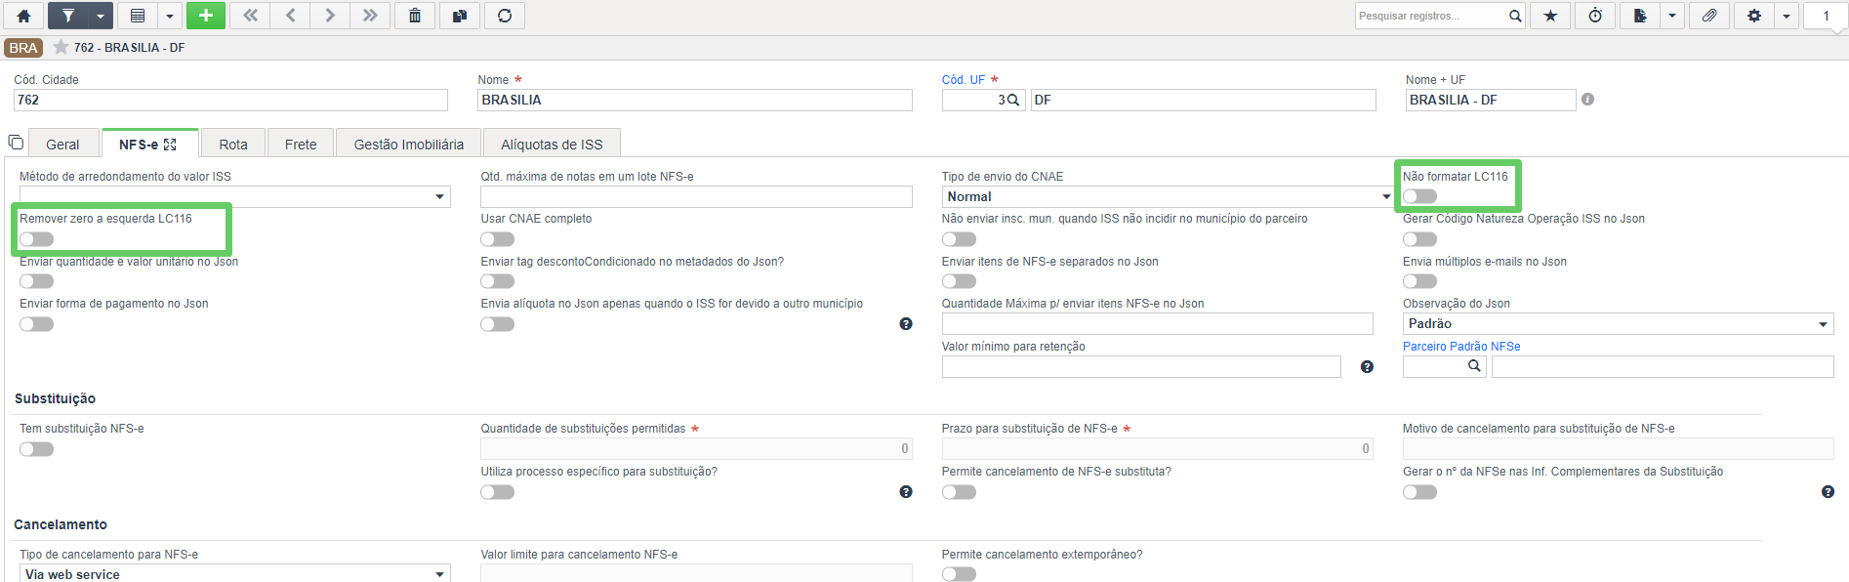Open Tipo de envio do CNAE dropdown
The image size is (1849, 582).
pos(1168,196)
